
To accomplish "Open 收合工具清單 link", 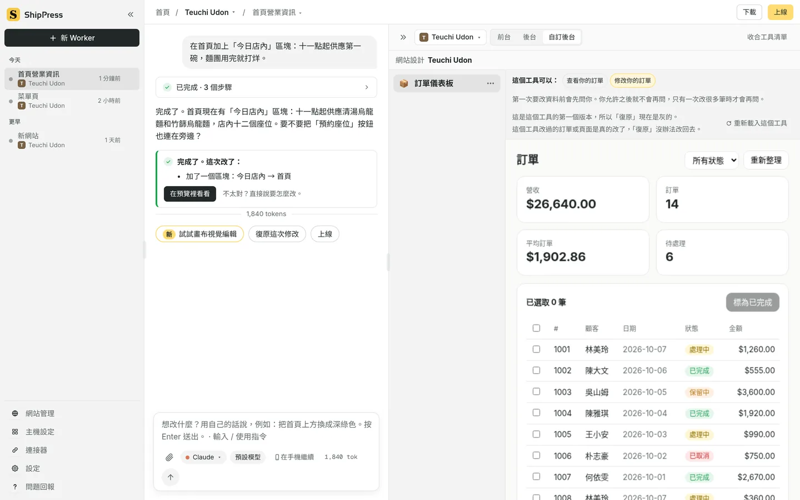I will click(767, 37).
